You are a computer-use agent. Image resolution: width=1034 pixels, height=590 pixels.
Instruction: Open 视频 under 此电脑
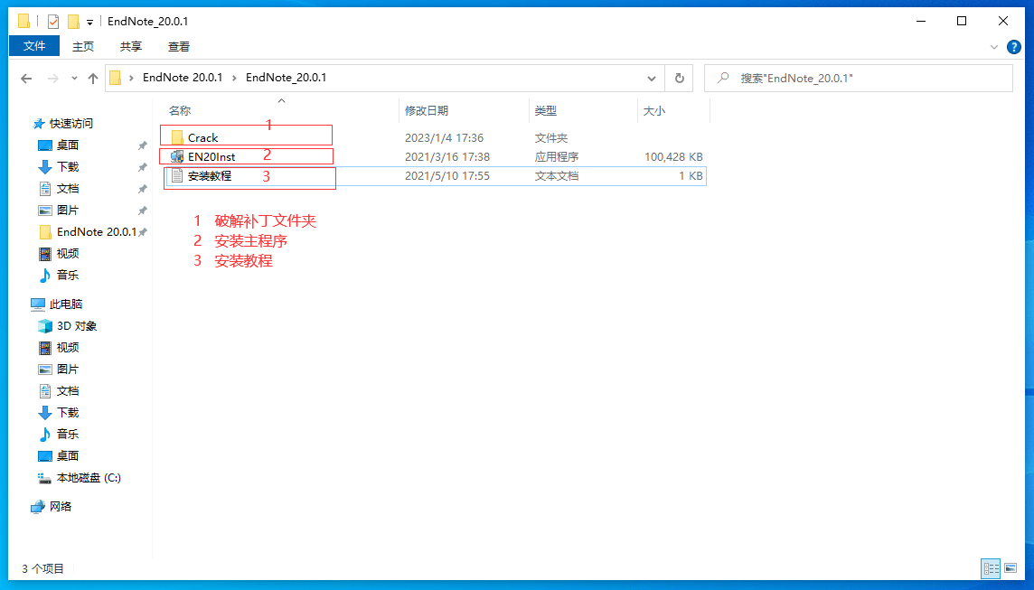[67, 348]
